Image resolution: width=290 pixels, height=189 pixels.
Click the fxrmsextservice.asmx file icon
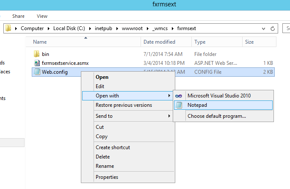(36, 63)
